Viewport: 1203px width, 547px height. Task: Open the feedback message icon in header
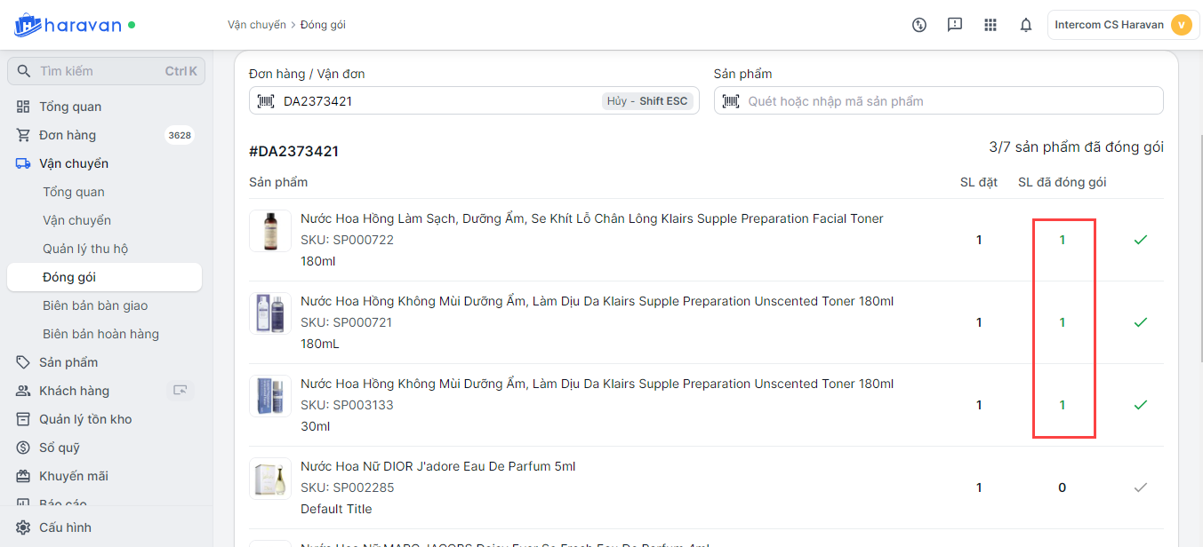point(955,25)
